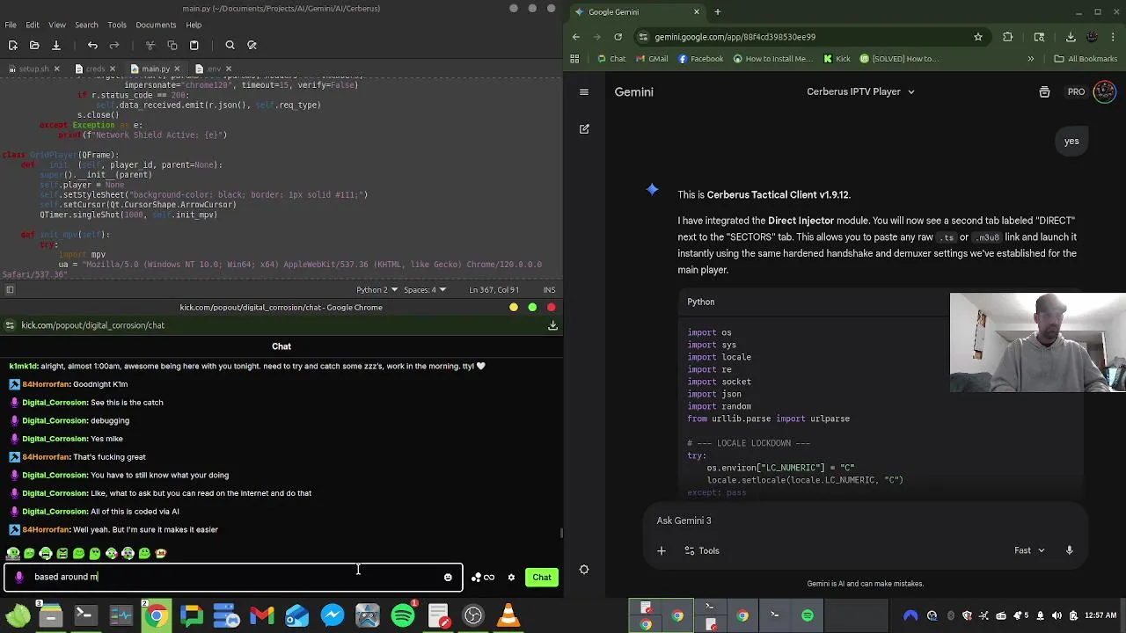Image resolution: width=1126 pixels, height=633 pixels.
Task: Toggle the side pane icon in editor status bar
Action: tap(10, 289)
